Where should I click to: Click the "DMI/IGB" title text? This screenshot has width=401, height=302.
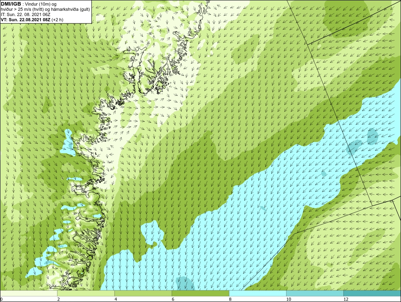[x=11, y=4]
